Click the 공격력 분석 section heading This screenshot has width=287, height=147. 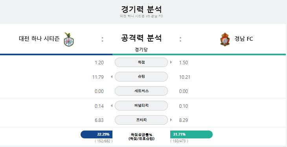coord(141,38)
